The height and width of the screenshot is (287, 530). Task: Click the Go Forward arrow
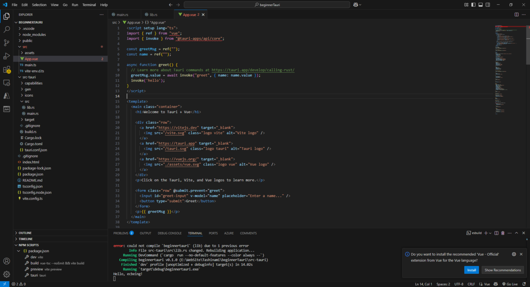pos(178,5)
